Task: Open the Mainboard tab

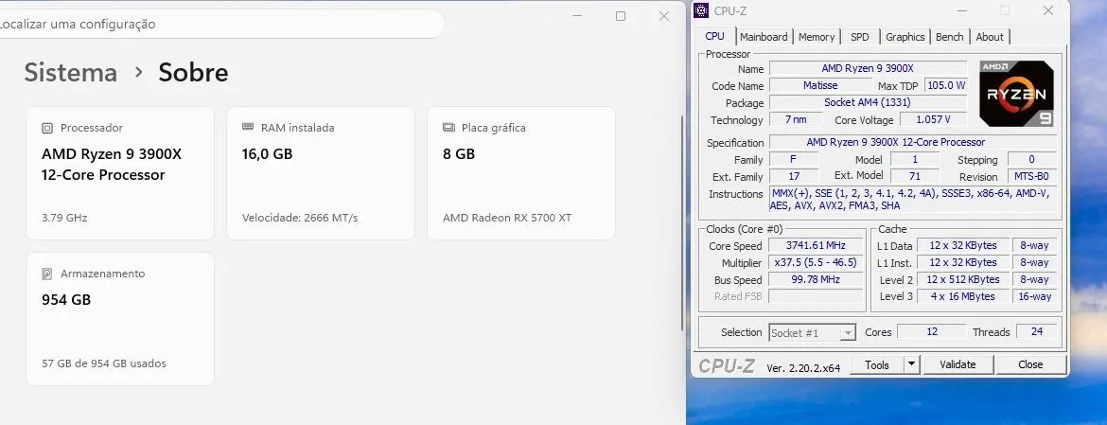Action: pyautogui.click(x=764, y=37)
